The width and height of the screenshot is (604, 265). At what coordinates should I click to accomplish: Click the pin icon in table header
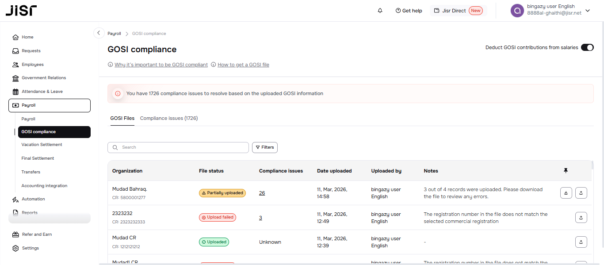pos(566,171)
